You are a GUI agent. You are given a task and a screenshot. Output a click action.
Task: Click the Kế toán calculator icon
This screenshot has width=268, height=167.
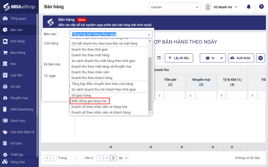[5, 143]
